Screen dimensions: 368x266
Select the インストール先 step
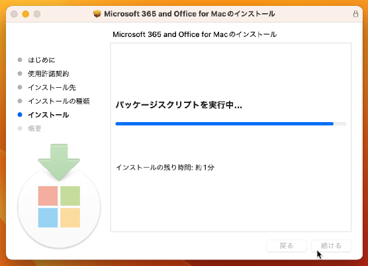click(x=52, y=88)
